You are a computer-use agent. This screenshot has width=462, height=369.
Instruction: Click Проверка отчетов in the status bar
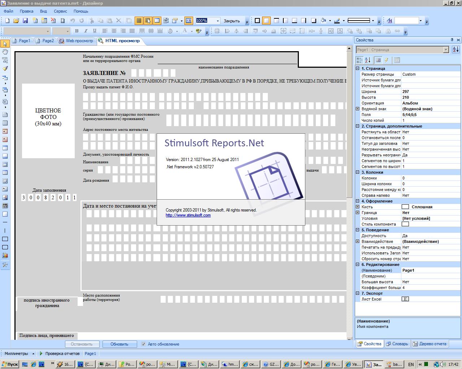click(x=60, y=354)
